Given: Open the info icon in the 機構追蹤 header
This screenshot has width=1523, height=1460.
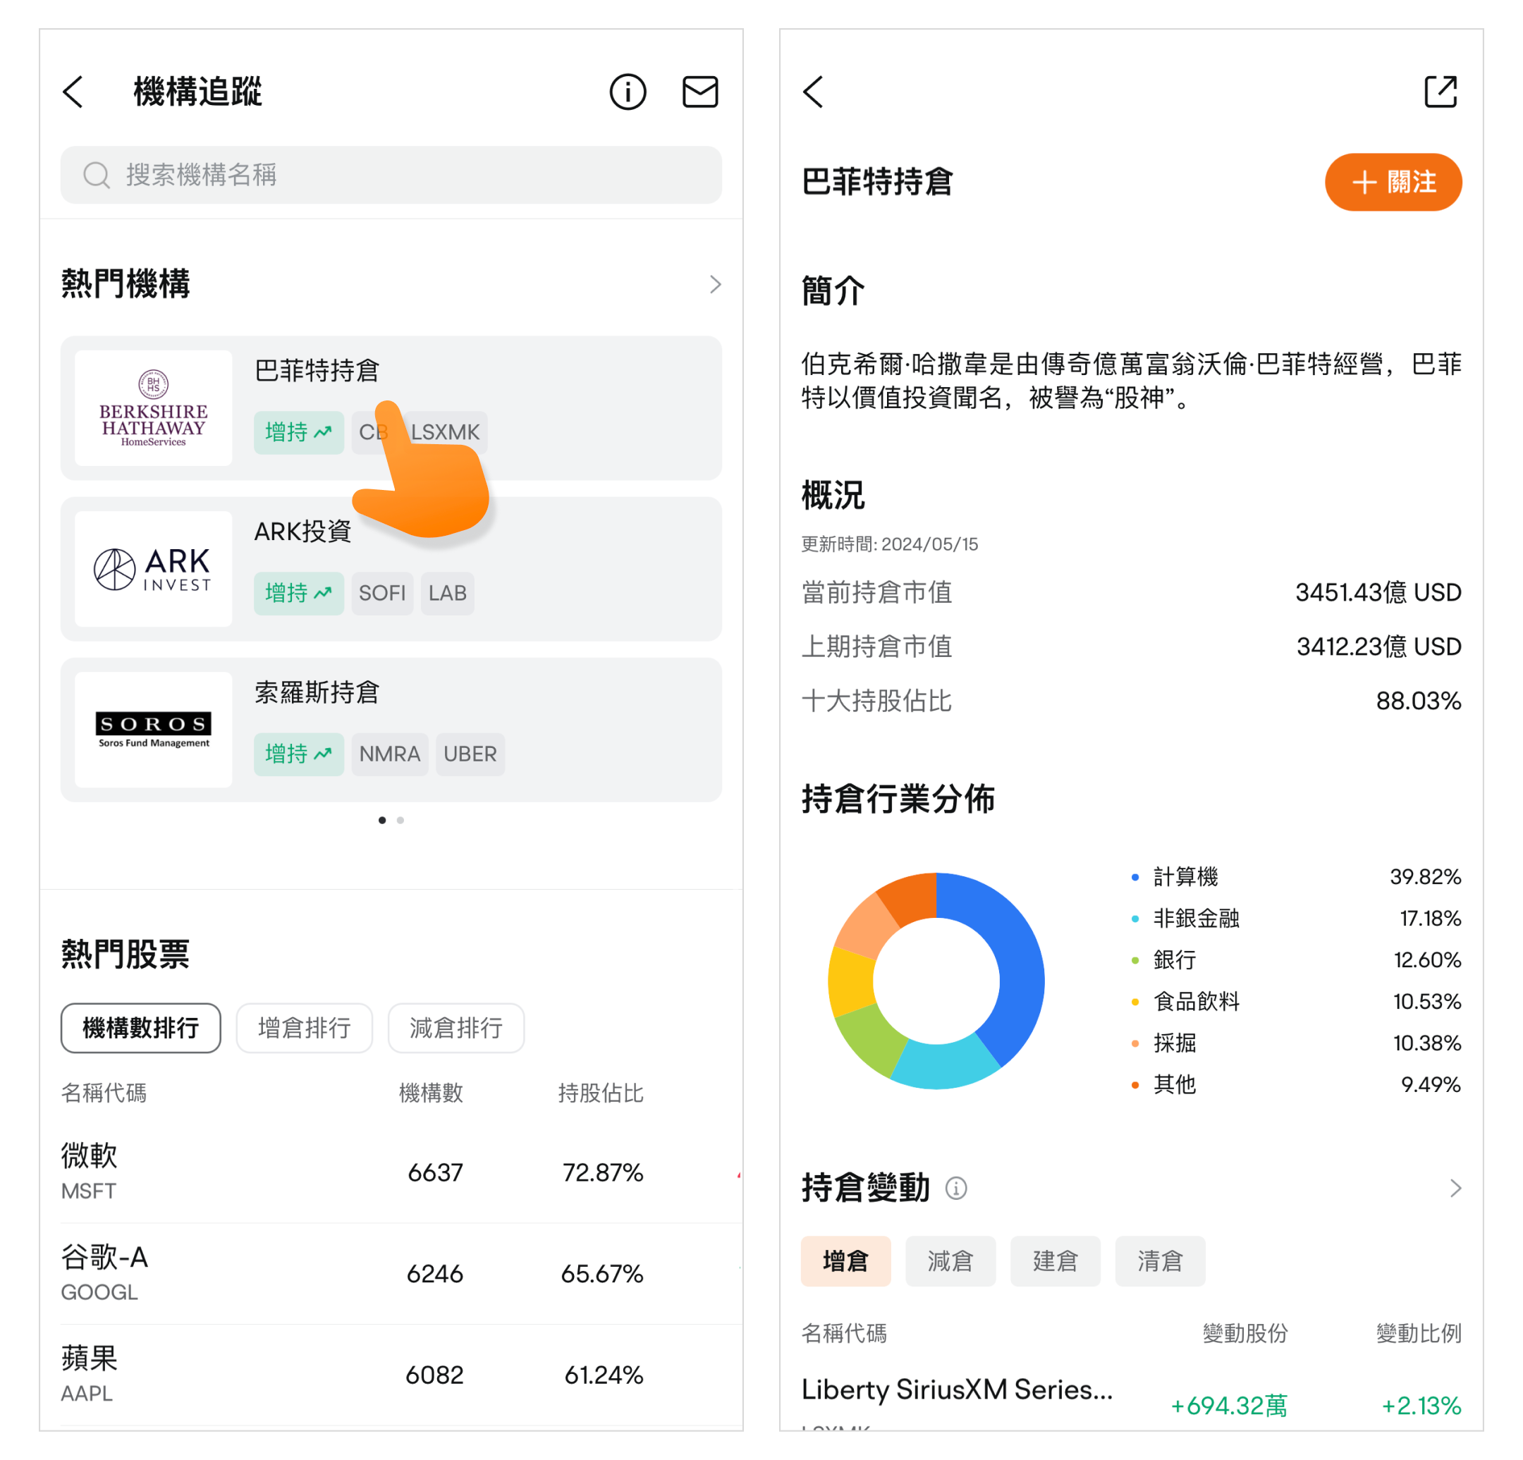Looking at the screenshot, I should tap(627, 92).
